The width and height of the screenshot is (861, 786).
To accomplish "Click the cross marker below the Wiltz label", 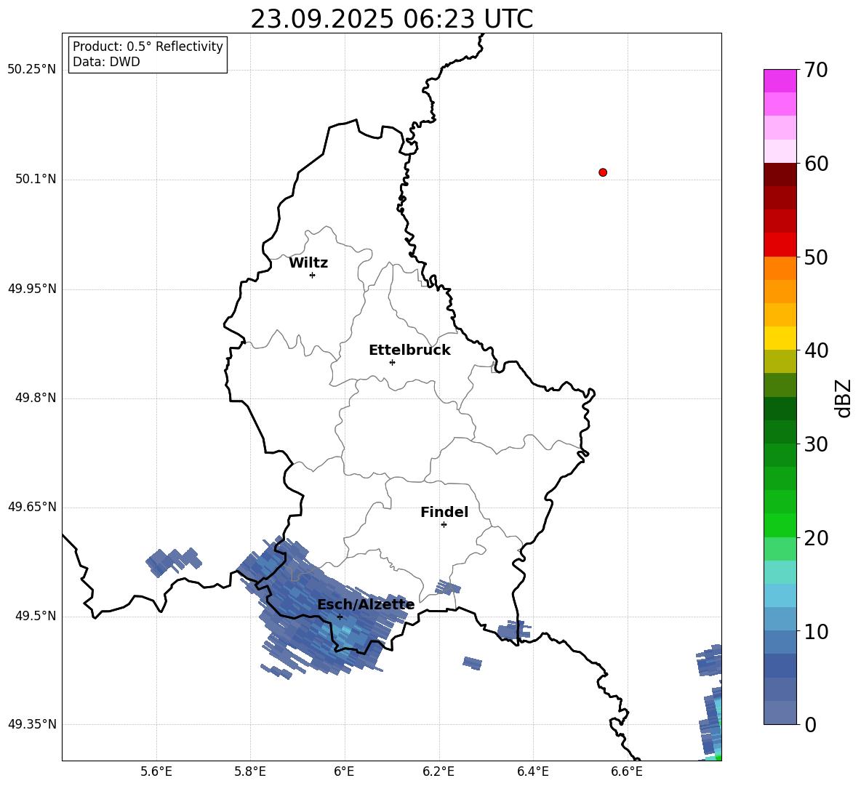I will (x=312, y=275).
